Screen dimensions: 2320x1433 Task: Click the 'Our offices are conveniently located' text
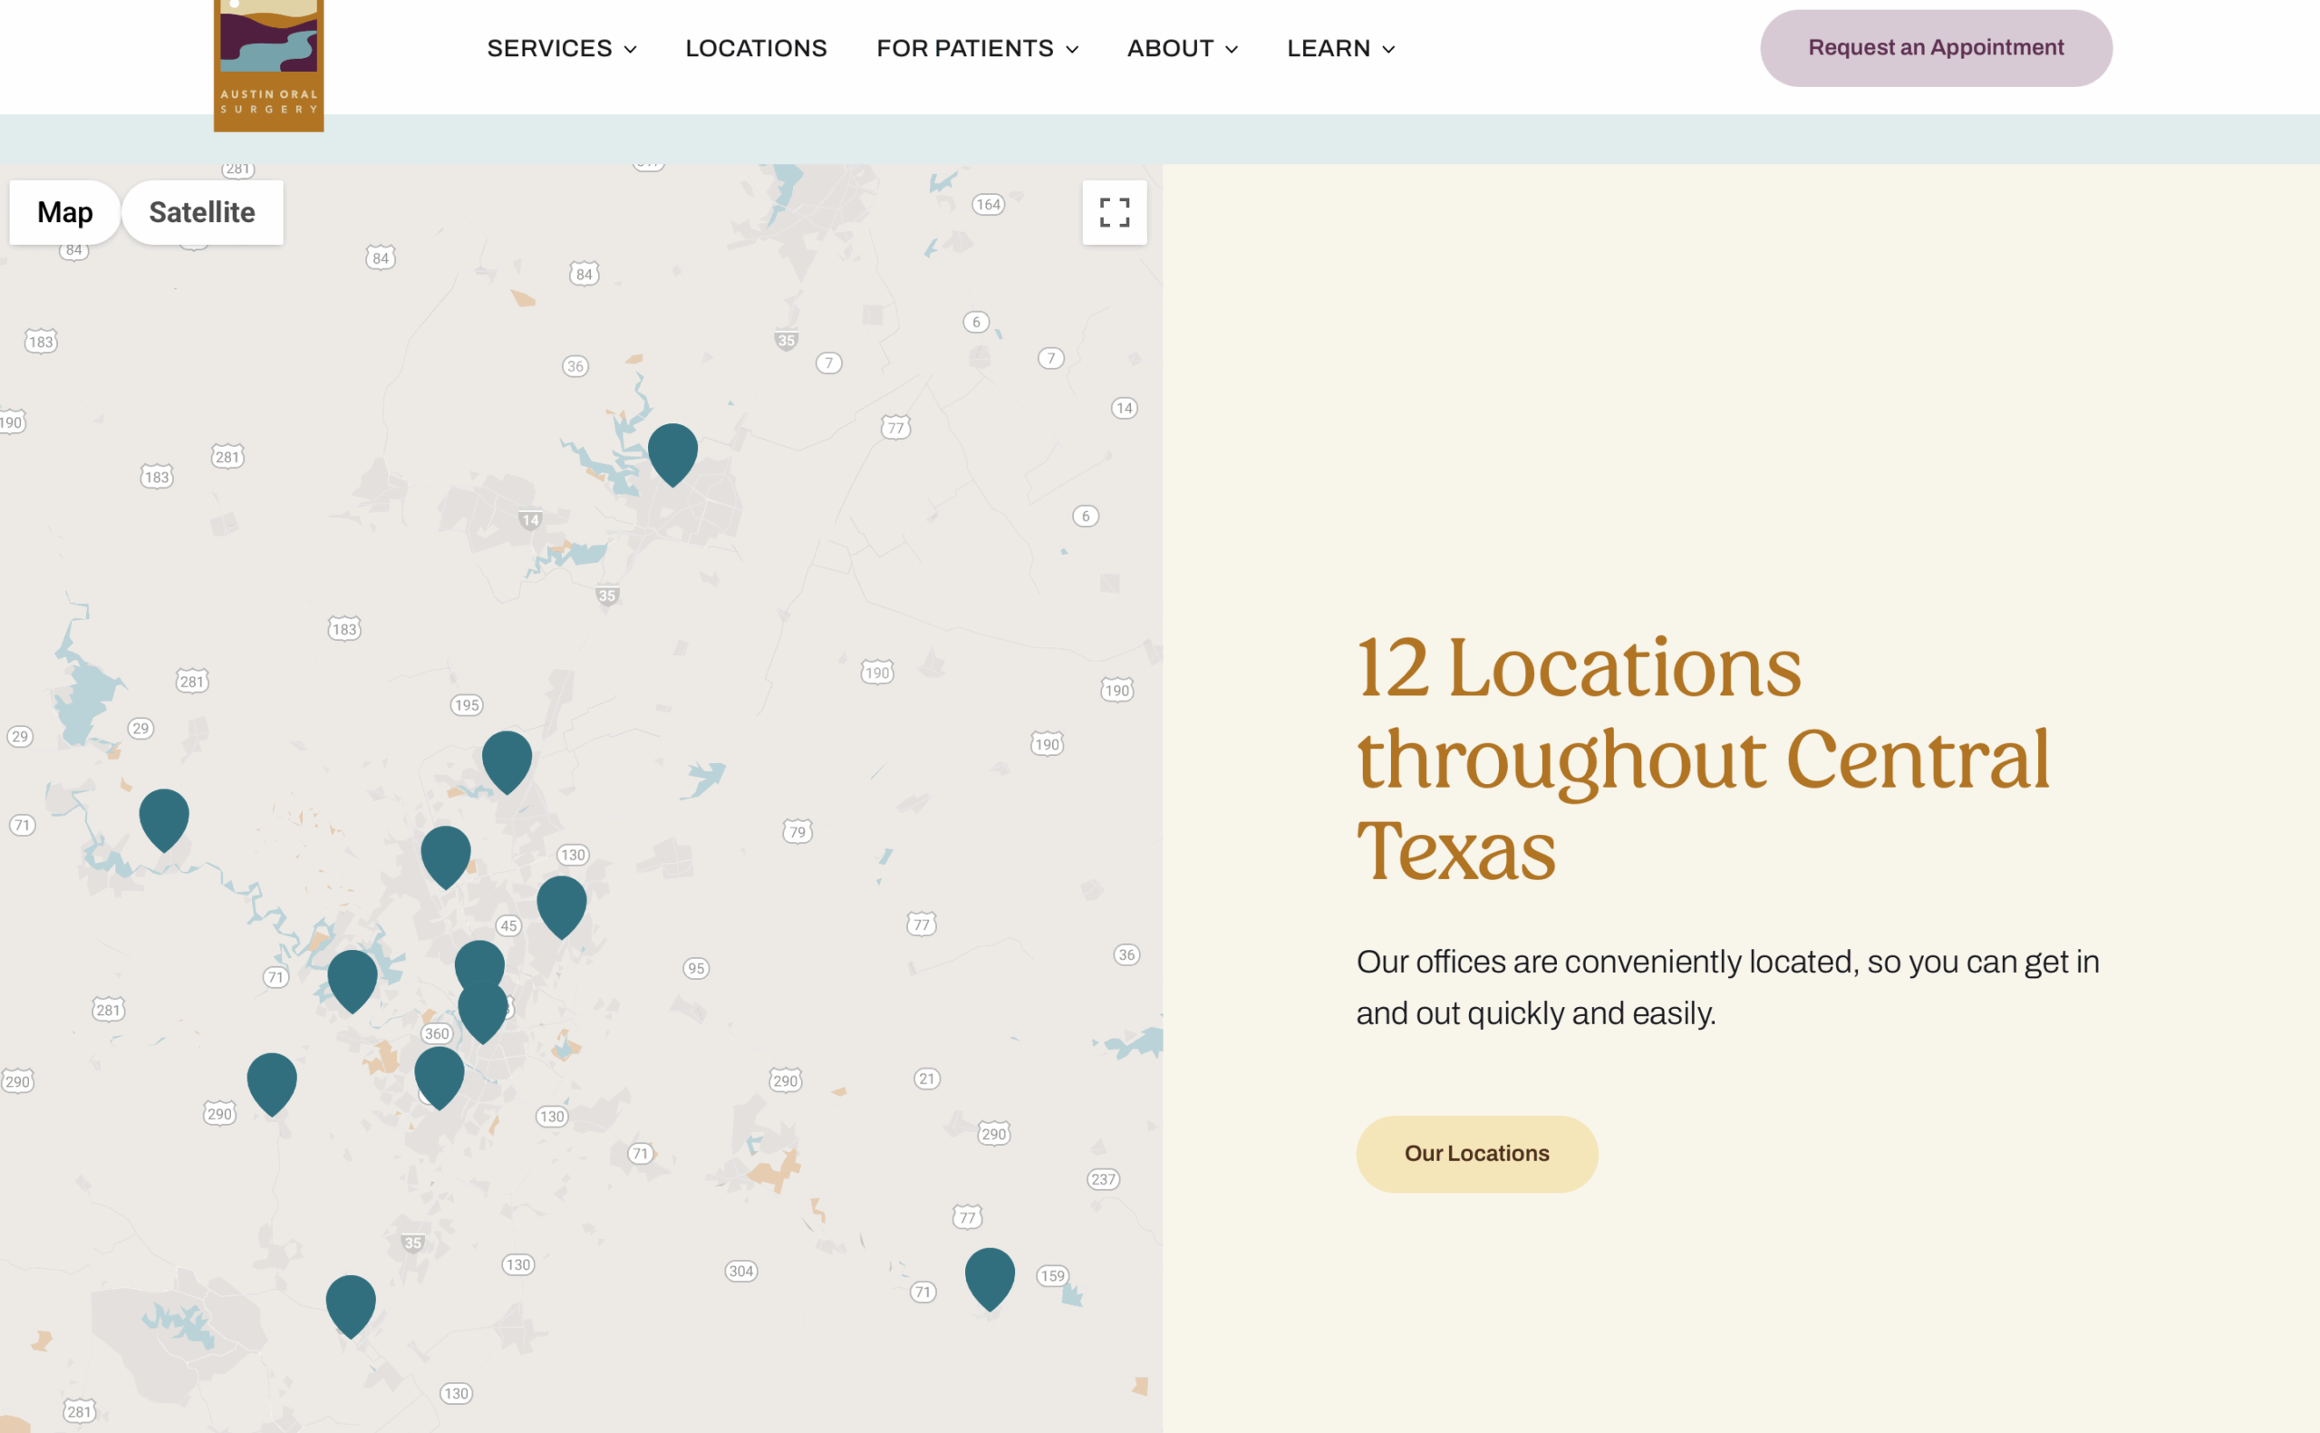coord(1728,988)
